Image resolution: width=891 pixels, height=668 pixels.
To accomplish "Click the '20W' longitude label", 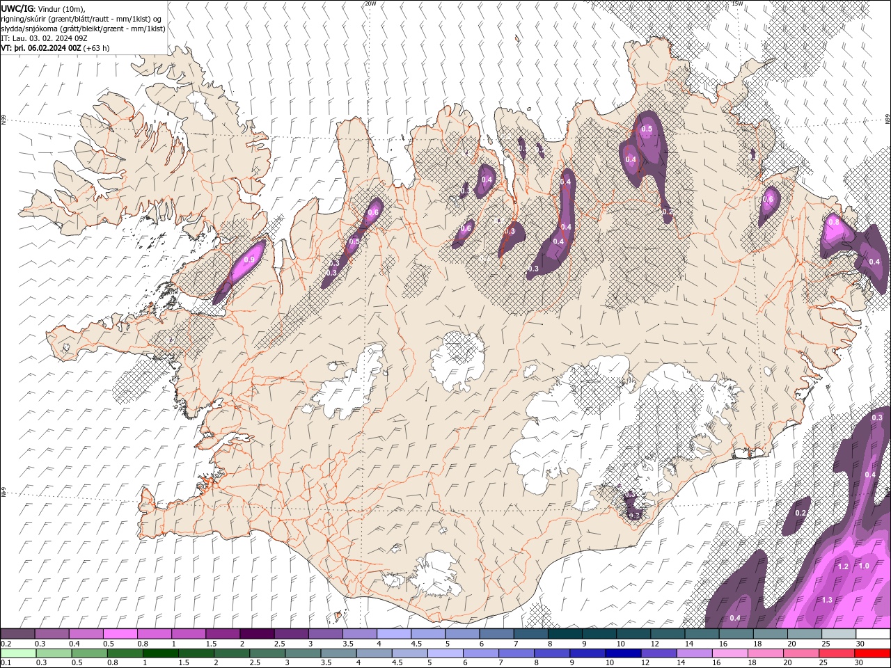I will click(370, 3).
